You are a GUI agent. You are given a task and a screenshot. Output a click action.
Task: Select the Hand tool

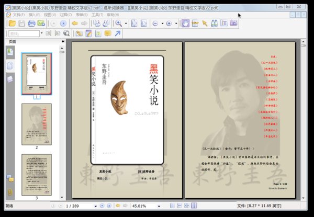[185, 24]
